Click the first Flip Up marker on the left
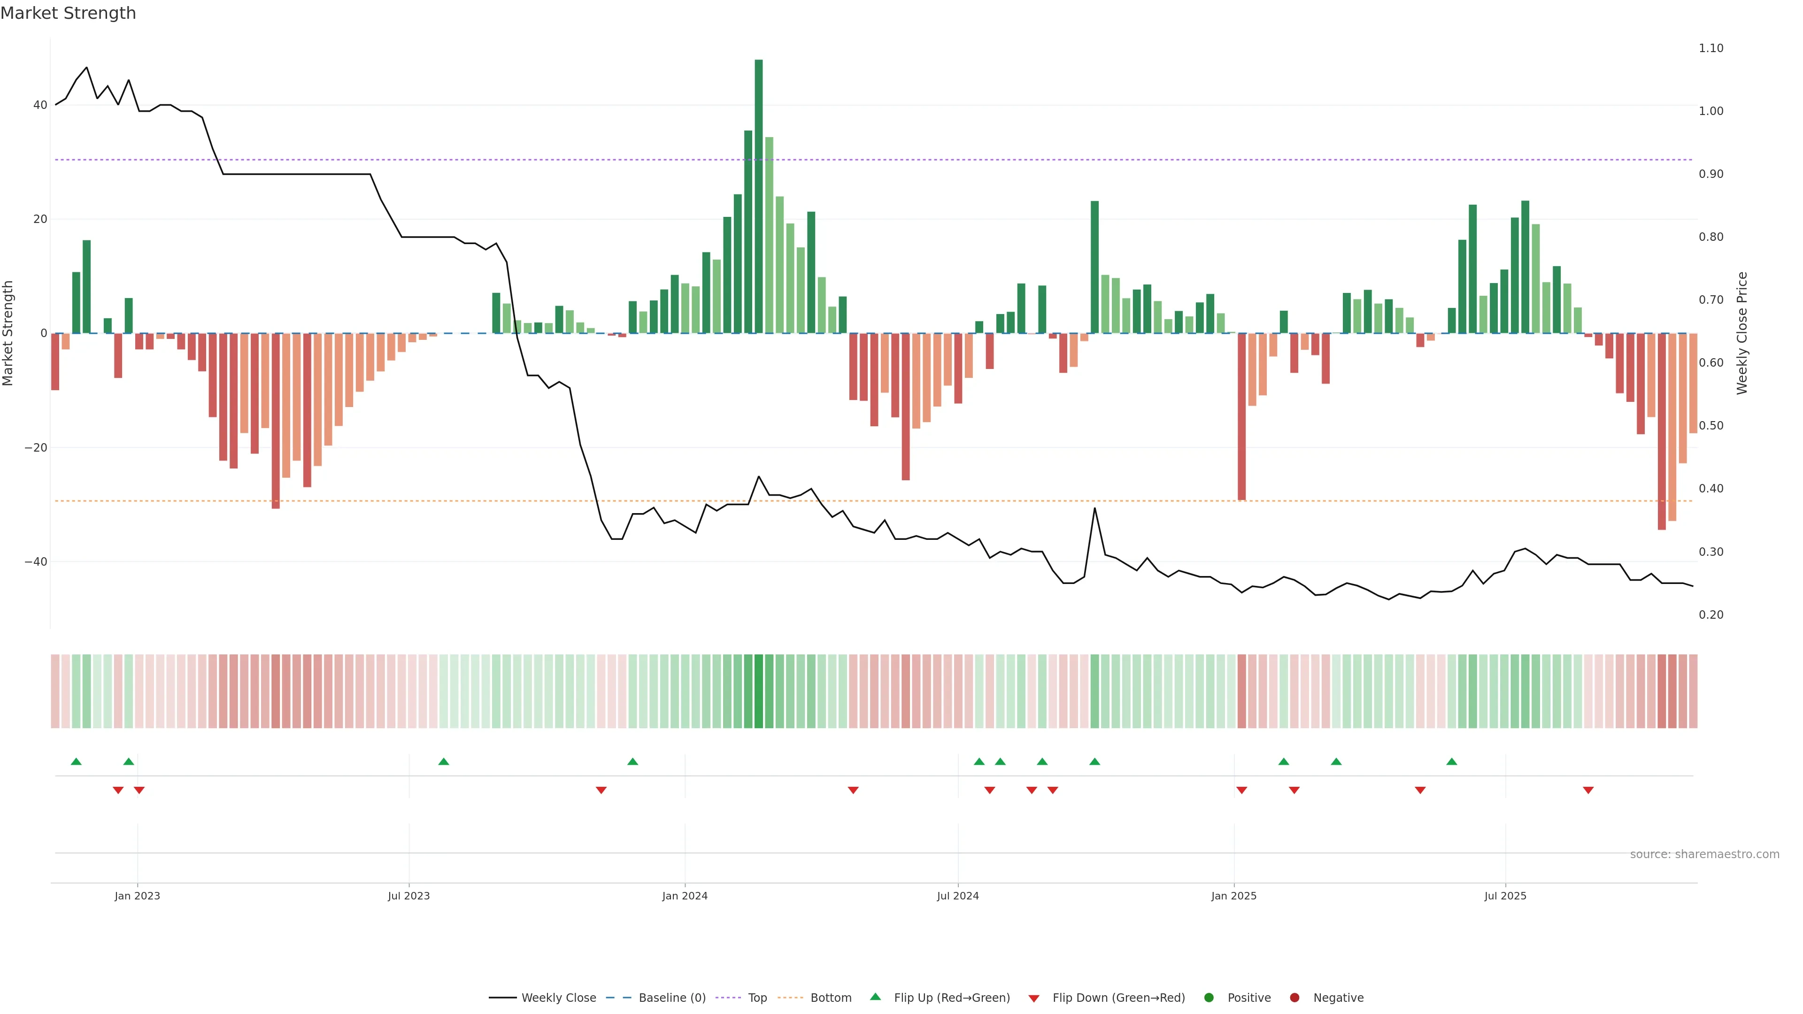 (x=76, y=761)
